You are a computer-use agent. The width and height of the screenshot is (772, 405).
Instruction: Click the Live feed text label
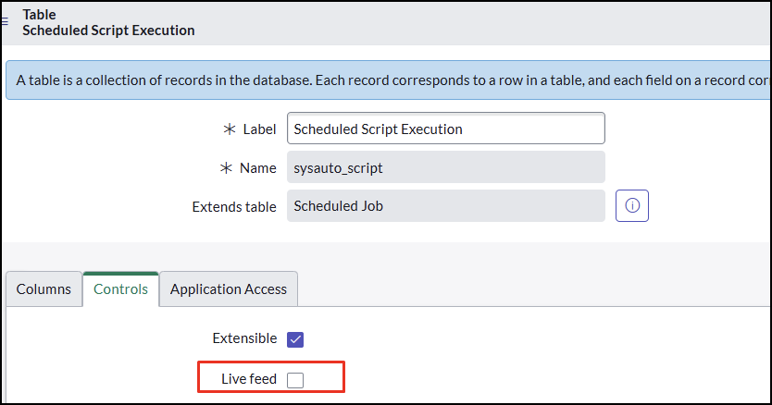(x=249, y=379)
